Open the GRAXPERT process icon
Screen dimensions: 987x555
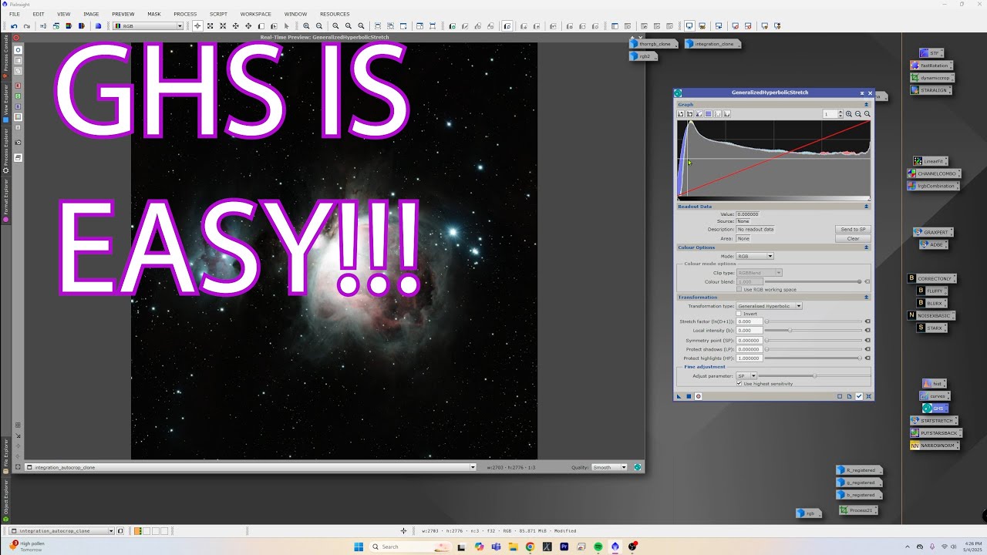932,232
